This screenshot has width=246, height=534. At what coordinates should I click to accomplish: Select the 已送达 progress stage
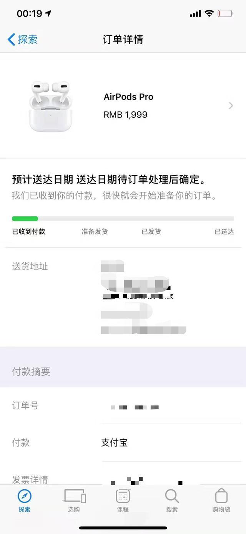[224, 232]
